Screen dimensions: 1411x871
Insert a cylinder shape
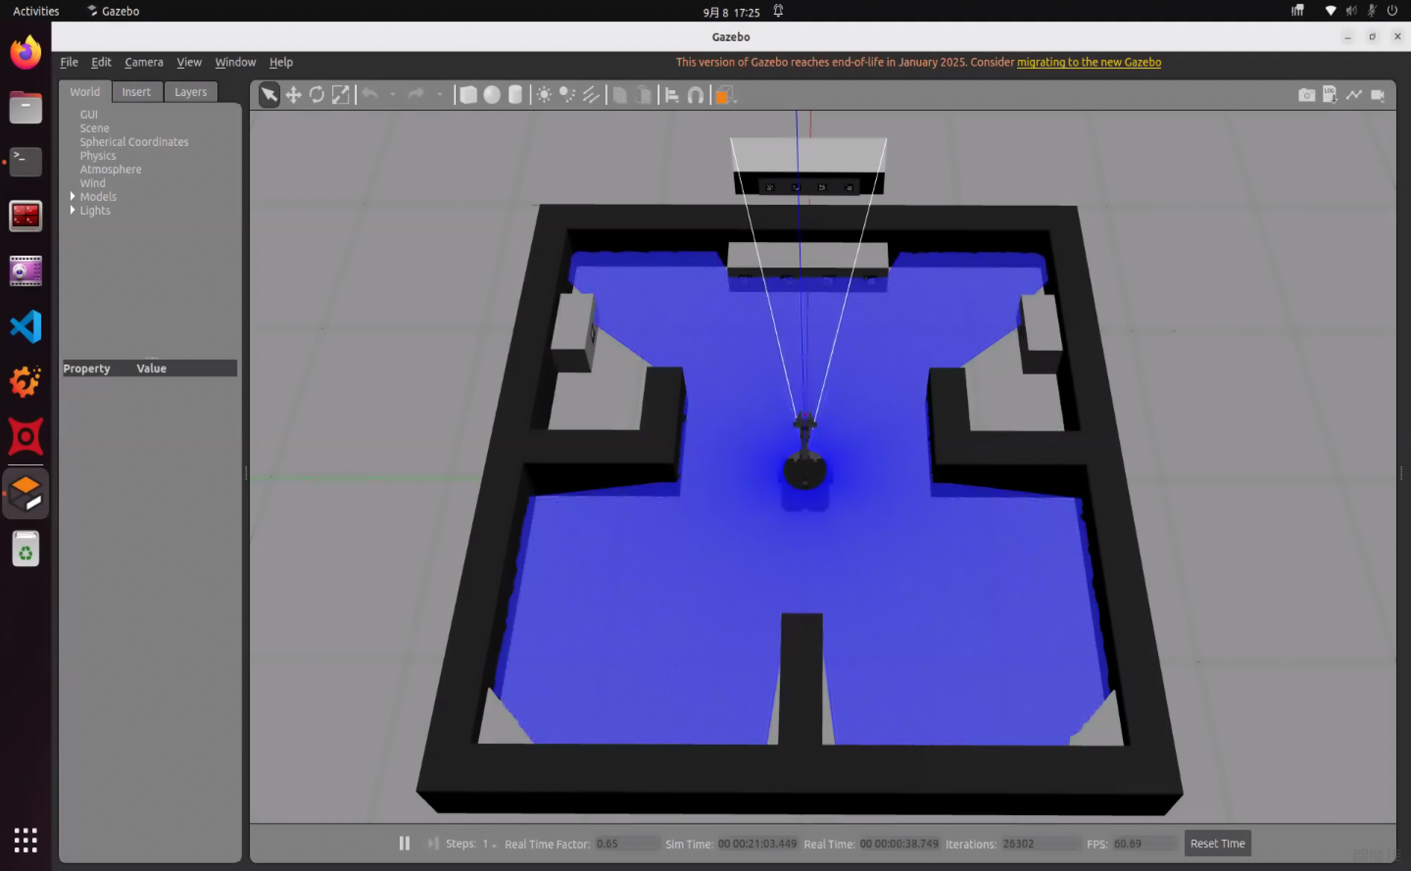(x=515, y=95)
